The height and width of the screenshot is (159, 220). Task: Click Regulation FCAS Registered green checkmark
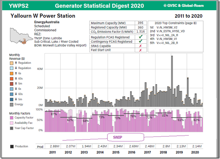pyautogui.click(x=141, y=37)
